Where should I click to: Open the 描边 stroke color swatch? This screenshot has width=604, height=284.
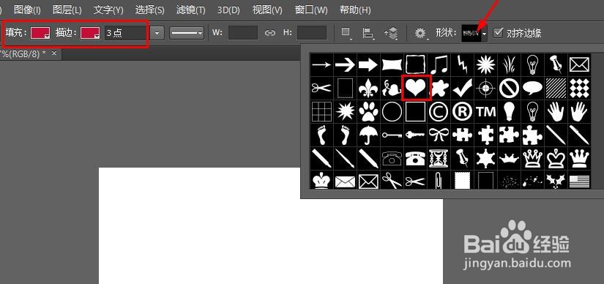(90, 33)
